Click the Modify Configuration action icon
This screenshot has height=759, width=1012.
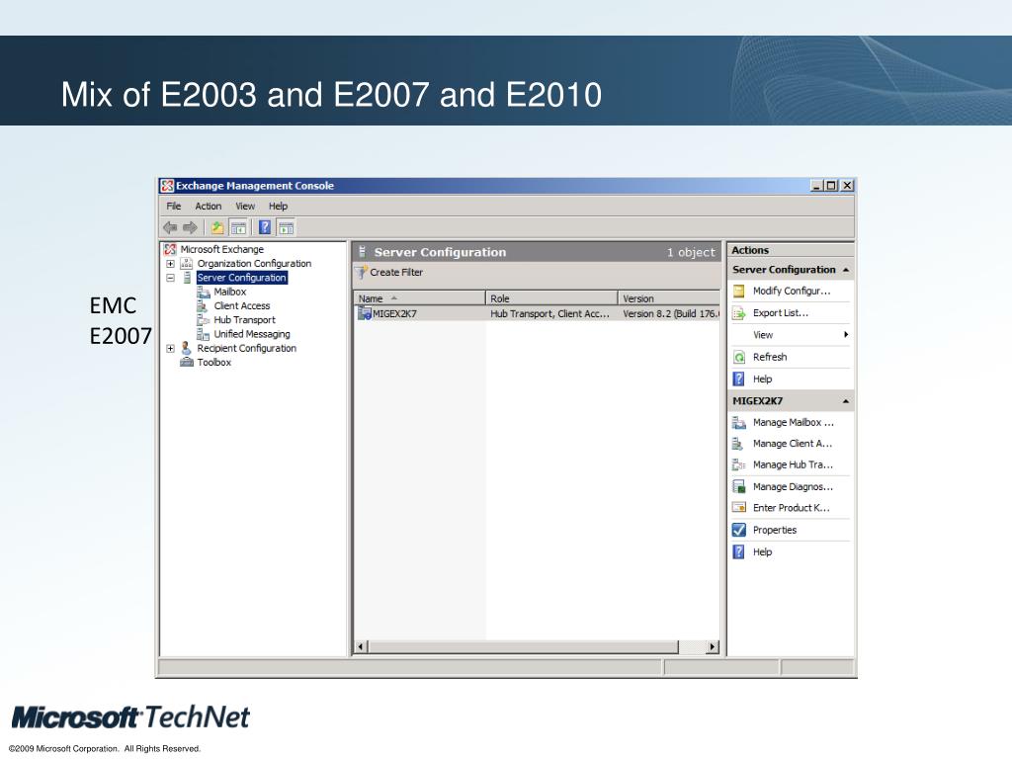[x=739, y=292]
